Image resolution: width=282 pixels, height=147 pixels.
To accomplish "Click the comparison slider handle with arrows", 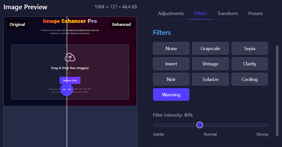I will pos(67,89).
